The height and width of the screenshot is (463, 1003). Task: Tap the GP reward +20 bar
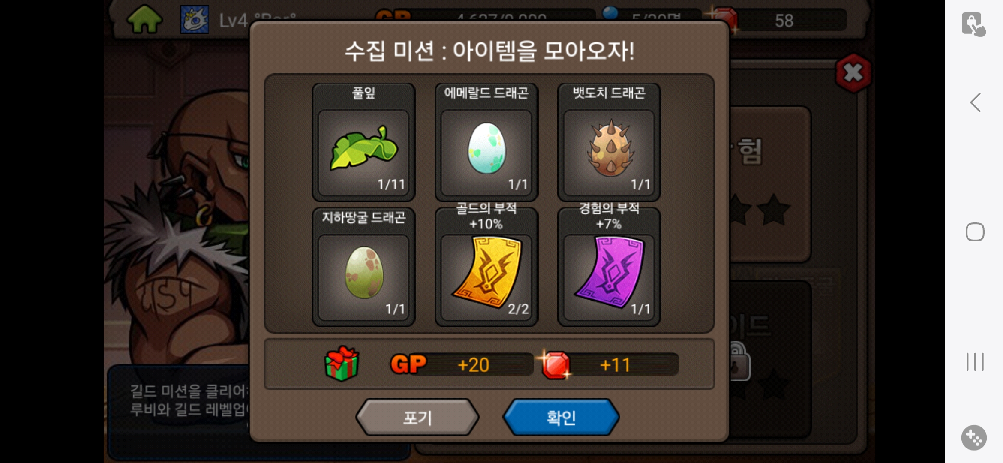point(462,364)
